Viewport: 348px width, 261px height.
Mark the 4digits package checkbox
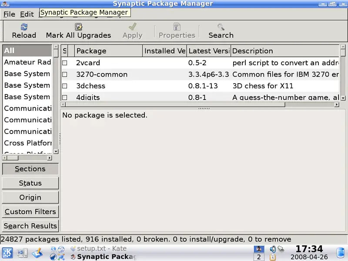tap(64, 97)
